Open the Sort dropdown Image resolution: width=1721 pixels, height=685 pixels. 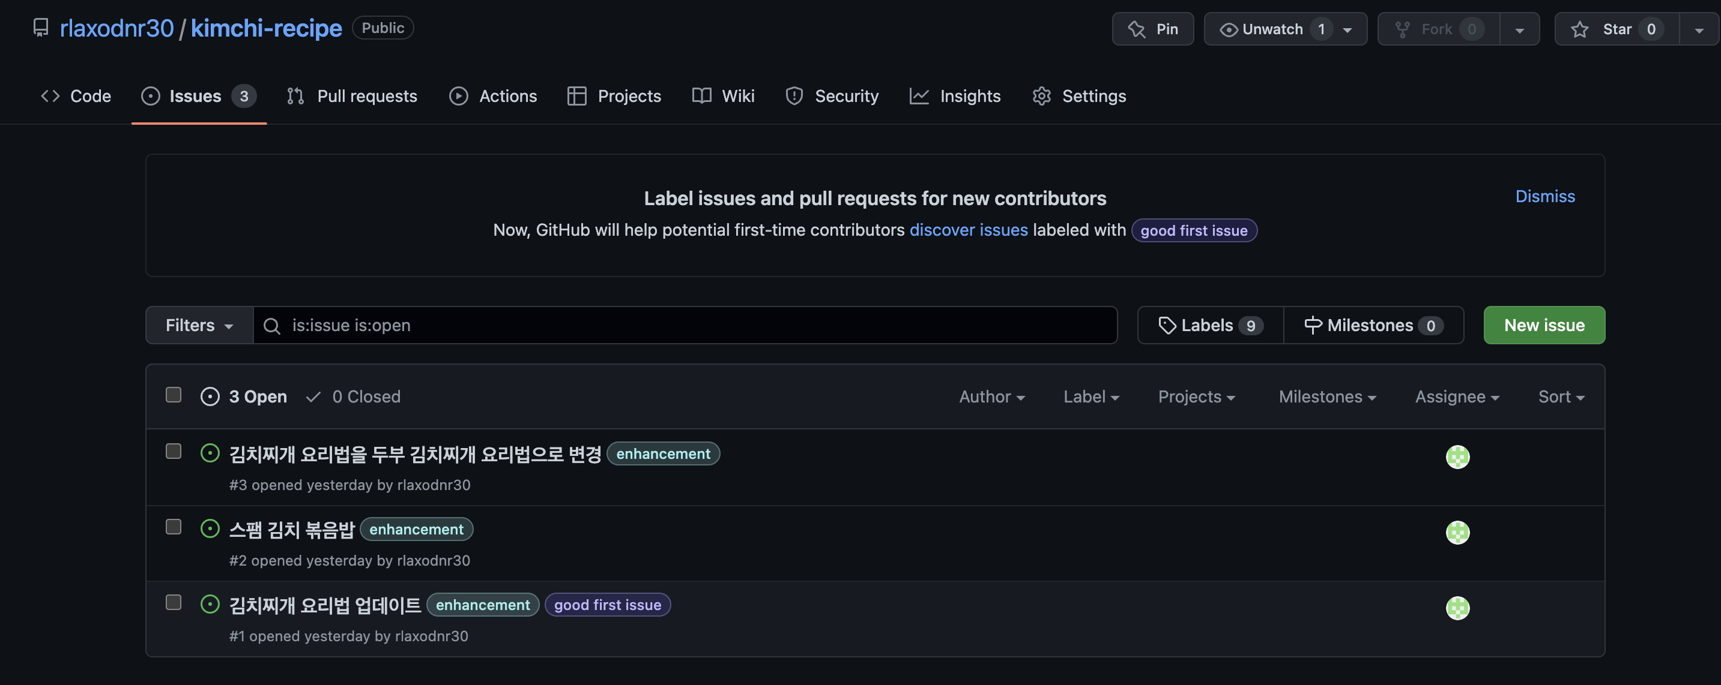pyautogui.click(x=1561, y=397)
